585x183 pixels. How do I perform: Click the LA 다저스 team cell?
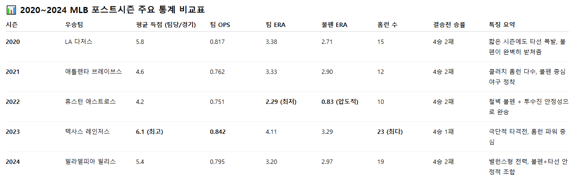click(x=78, y=42)
